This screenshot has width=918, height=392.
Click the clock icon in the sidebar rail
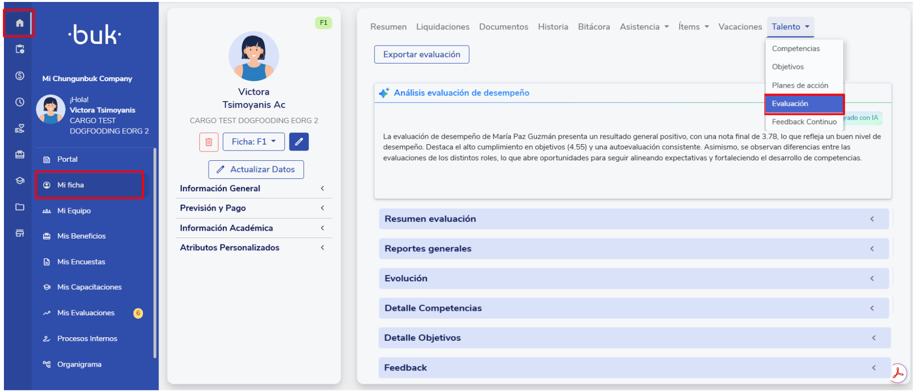click(x=20, y=102)
